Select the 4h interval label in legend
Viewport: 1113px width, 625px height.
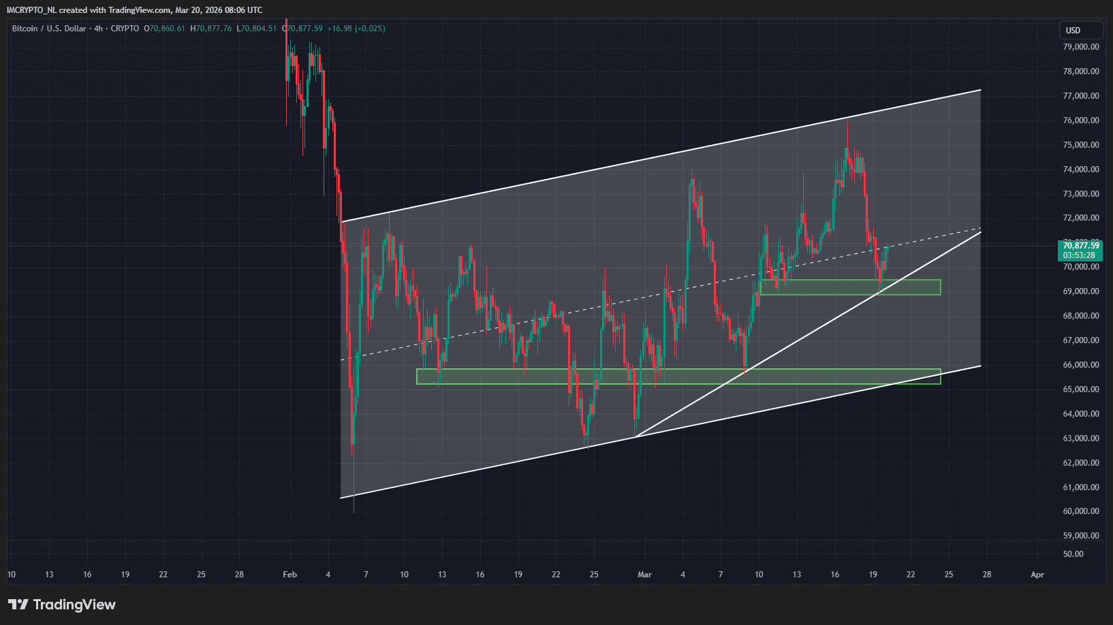99,29
